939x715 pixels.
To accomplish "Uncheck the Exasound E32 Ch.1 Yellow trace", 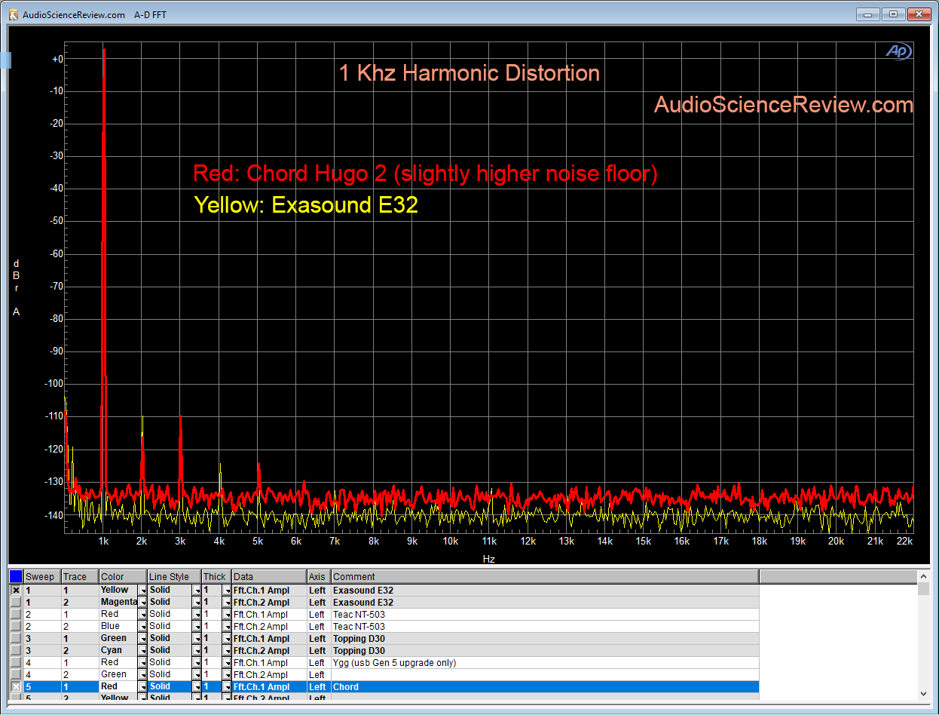I will [16, 590].
